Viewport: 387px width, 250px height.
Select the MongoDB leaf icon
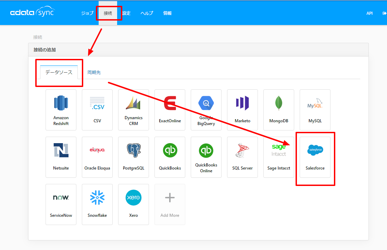[279, 103]
